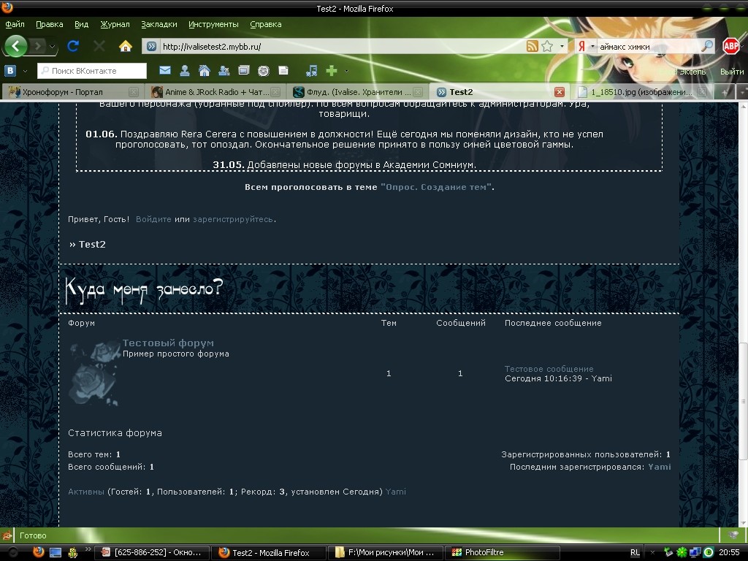Click the "Поиск ВКонтакте" search box
Image resolution: width=748 pixels, height=561 pixels.
[92, 71]
